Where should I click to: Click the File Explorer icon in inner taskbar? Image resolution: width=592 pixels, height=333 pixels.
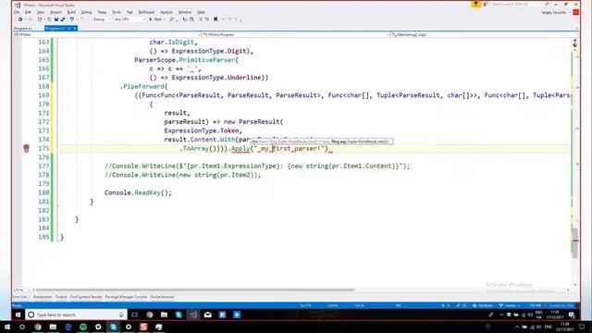(164, 314)
